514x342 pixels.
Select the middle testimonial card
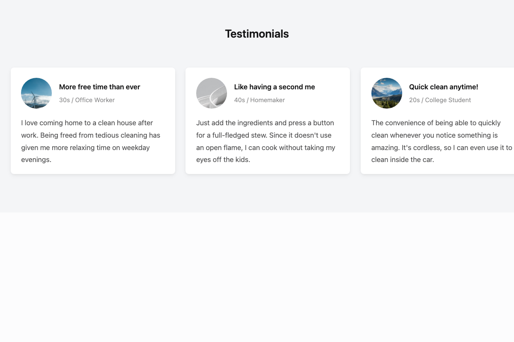click(x=268, y=121)
